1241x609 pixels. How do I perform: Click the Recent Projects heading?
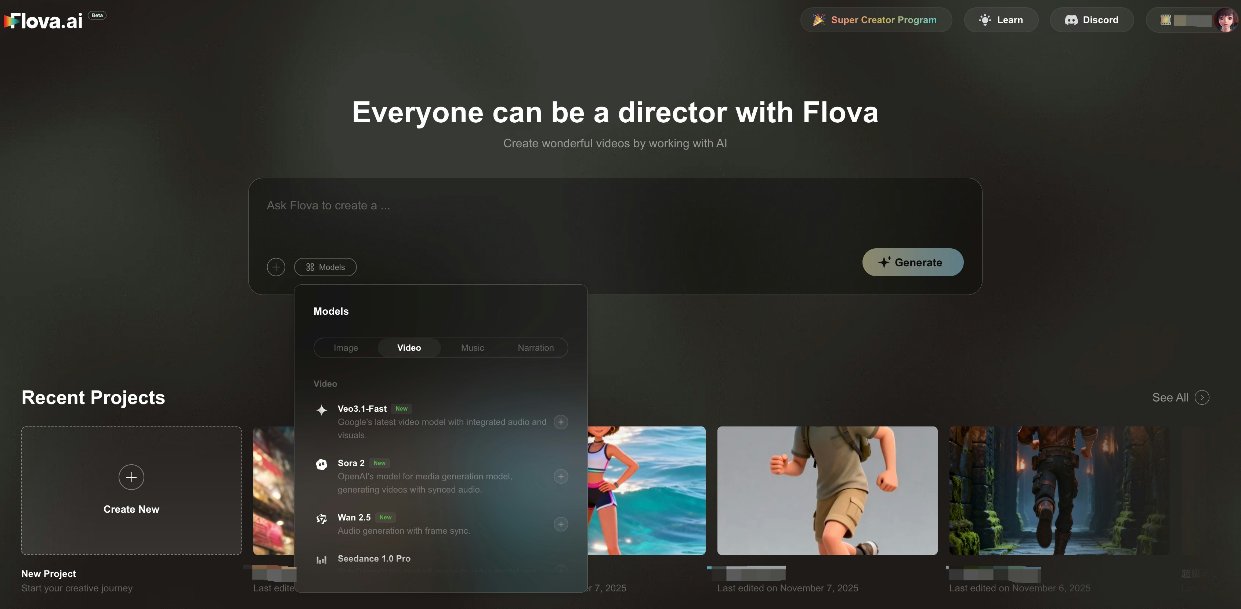tap(93, 397)
